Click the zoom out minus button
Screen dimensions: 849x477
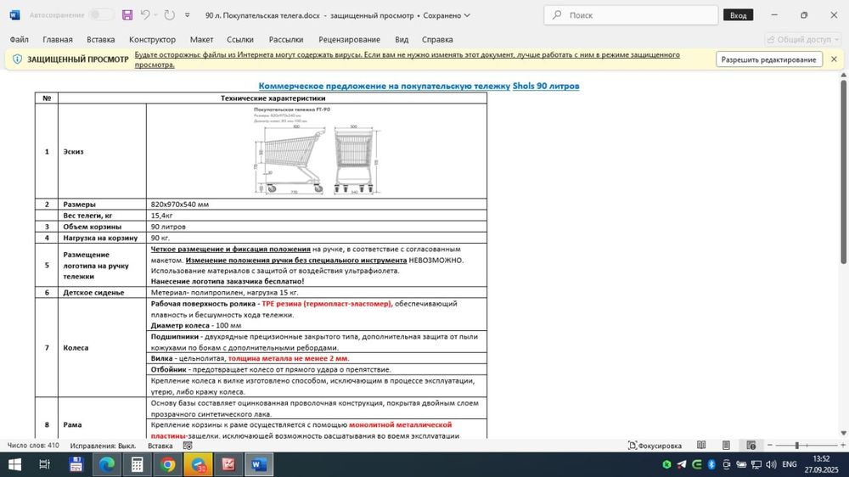[769, 445]
